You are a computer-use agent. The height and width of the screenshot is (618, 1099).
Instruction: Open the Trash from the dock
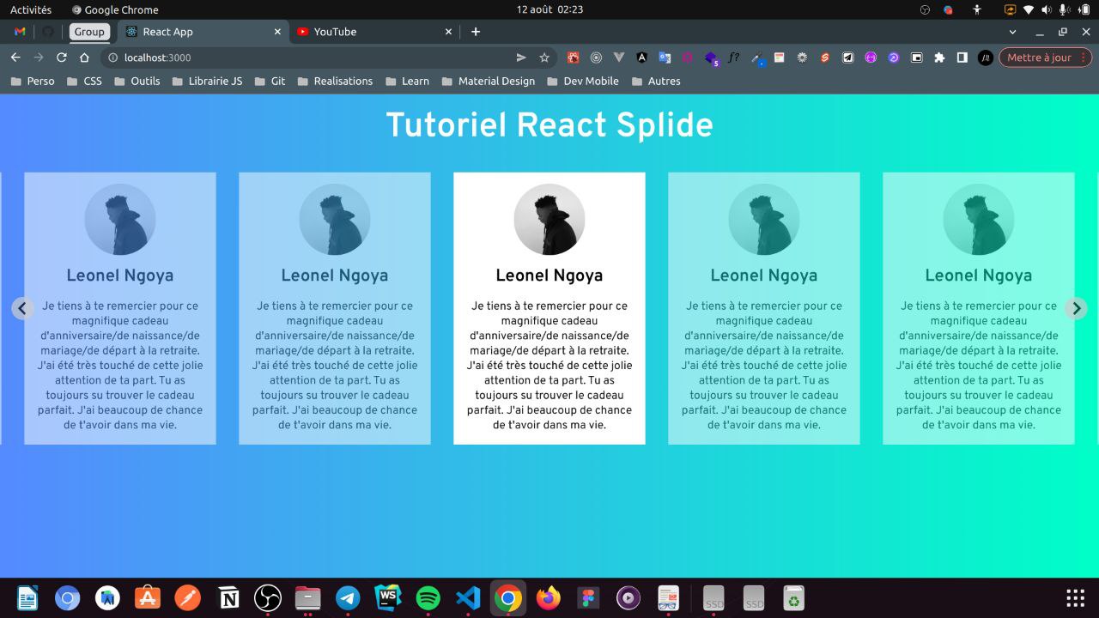[x=794, y=598]
